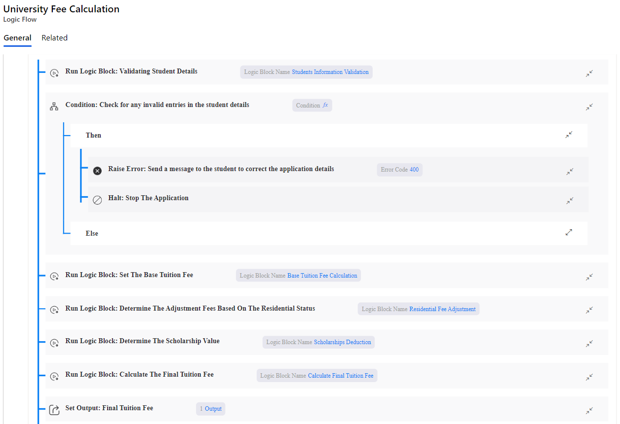Image resolution: width=620 pixels, height=424 pixels.
Task: Select the General tab
Action: point(17,38)
